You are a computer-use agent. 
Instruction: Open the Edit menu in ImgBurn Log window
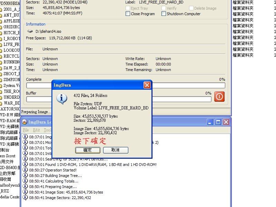coord(37,130)
